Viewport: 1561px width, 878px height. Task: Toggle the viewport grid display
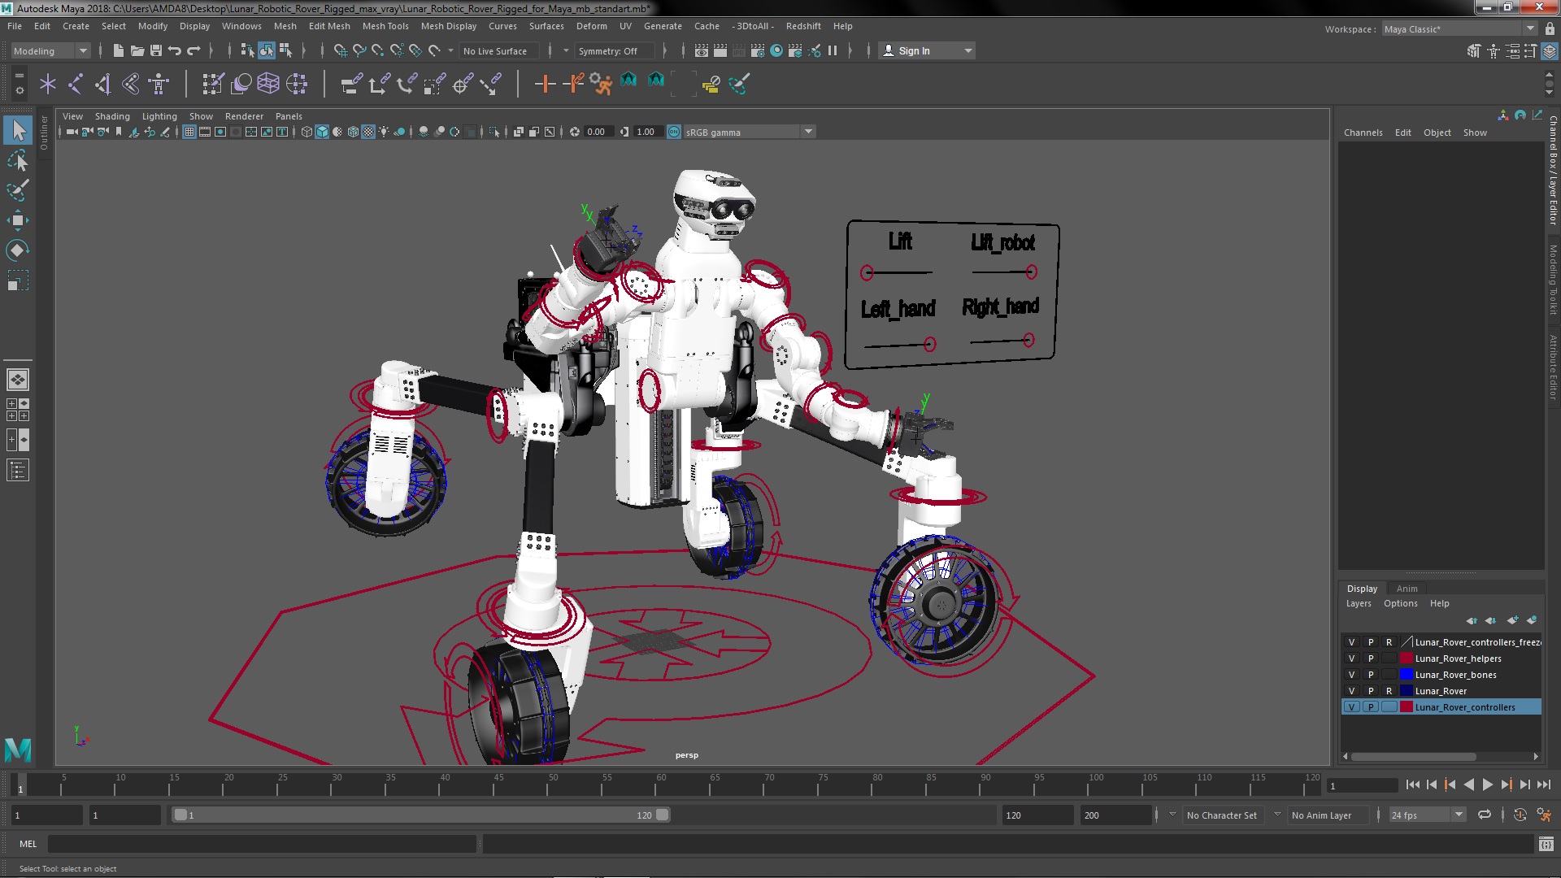coord(189,132)
